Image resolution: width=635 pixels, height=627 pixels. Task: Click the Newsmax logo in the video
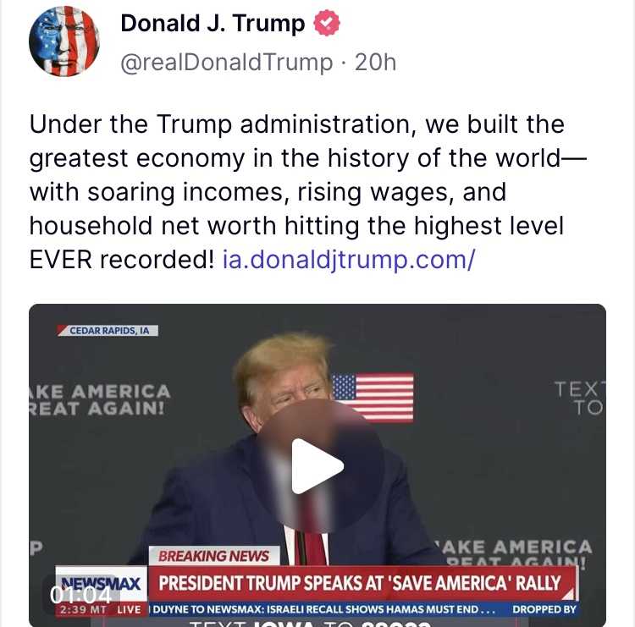(101, 583)
